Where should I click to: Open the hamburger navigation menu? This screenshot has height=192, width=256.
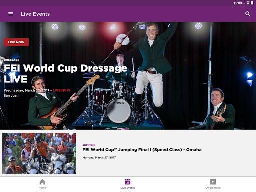(x=11, y=14)
